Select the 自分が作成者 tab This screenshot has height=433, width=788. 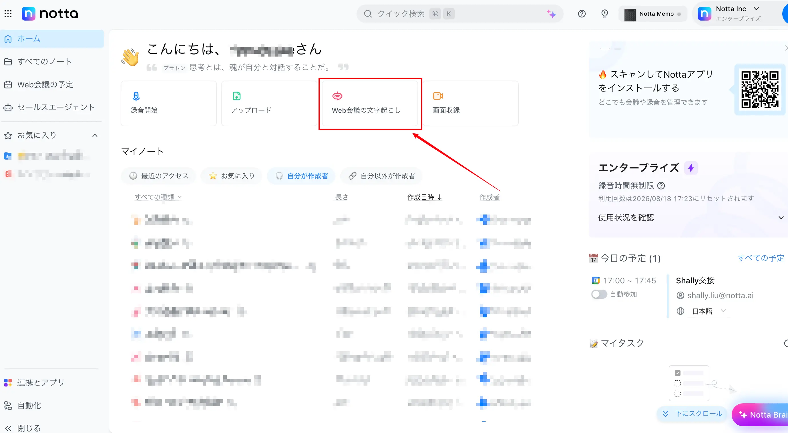(301, 176)
